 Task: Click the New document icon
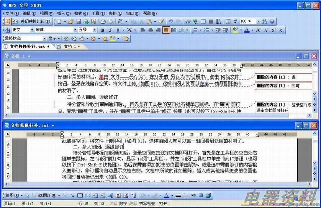(x=59, y=21)
